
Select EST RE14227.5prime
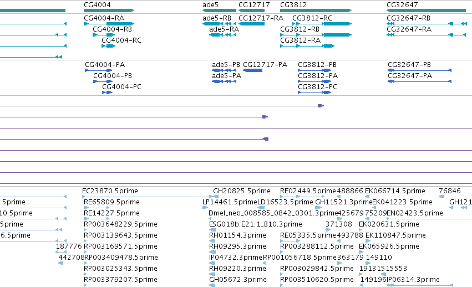[x=111, y=213]
